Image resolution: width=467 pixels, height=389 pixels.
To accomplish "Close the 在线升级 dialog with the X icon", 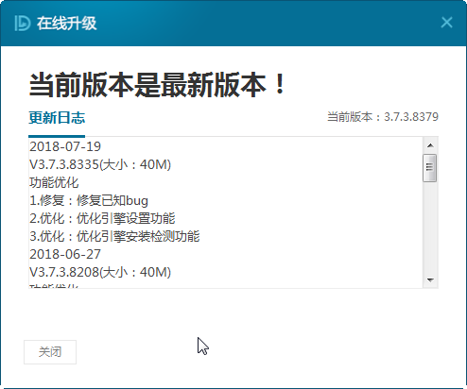I will (x=446, y=23).
